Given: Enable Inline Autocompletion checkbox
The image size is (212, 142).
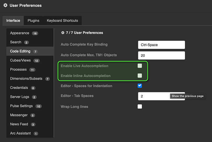Looking at the screenshot, I should 140,76.
